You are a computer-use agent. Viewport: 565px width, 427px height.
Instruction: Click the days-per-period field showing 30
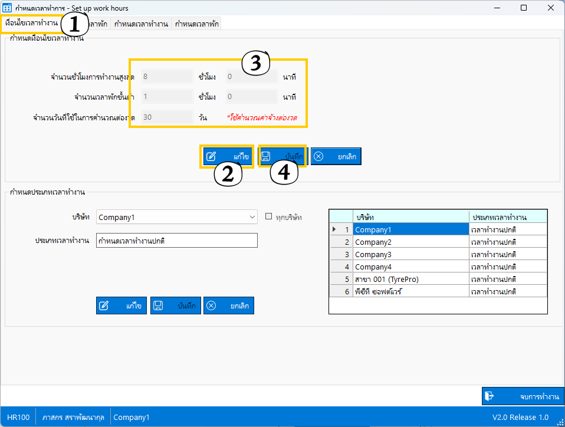point(166,117)
